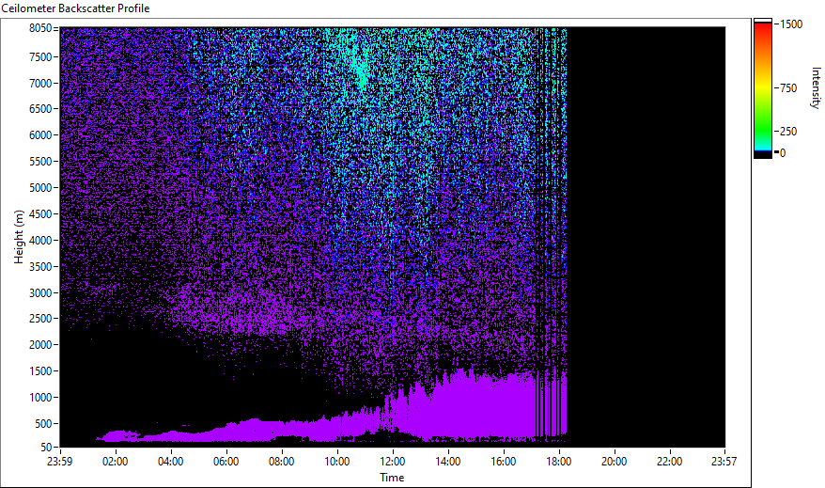Select the 1500 intensity scale label
The height and width of the screenshot is (488, 825).
(x=791, y=24)
